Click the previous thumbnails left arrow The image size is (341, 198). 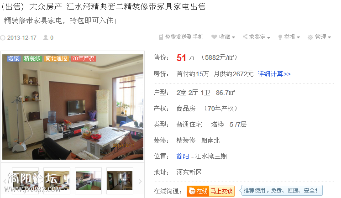pyautogui.click(x=5, y=181)
